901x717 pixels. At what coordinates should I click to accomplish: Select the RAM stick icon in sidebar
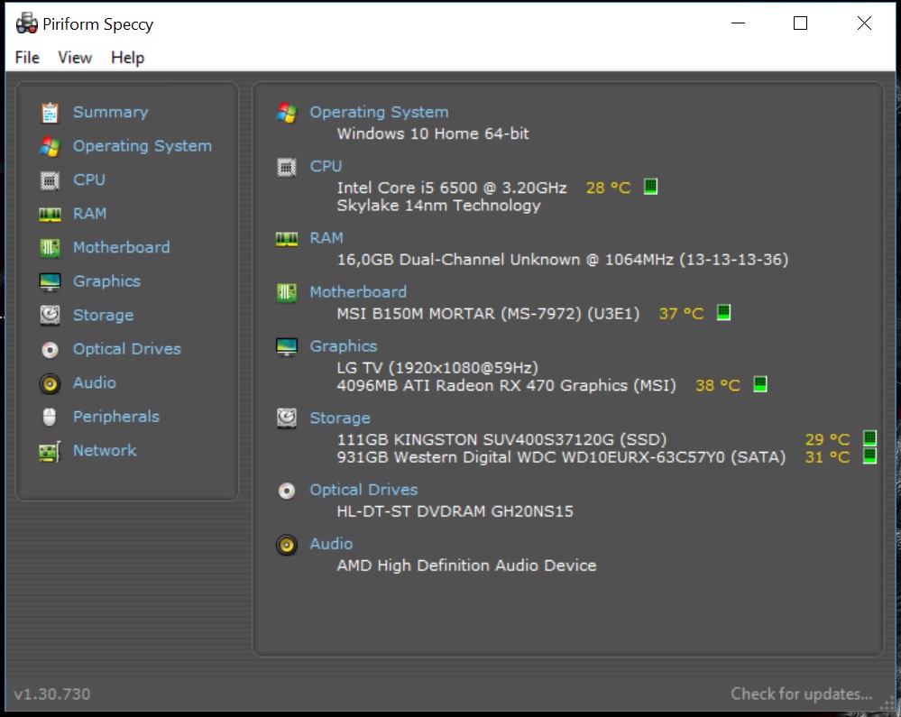click(50, 215)
